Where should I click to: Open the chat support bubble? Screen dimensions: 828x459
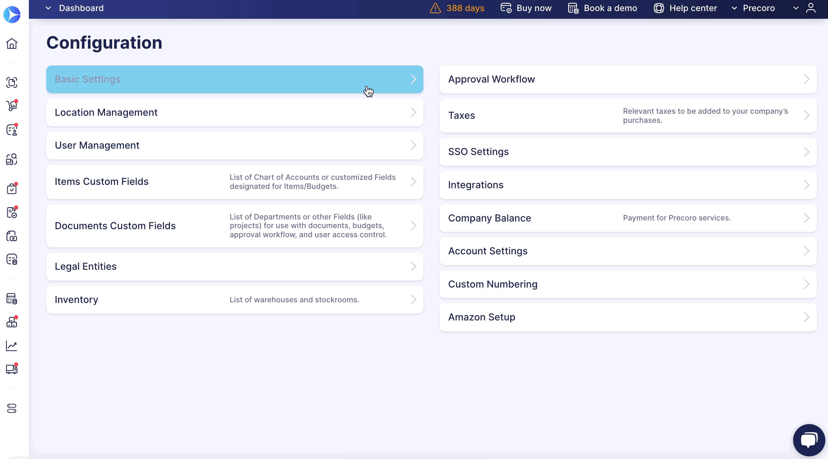tap(809, 440)
